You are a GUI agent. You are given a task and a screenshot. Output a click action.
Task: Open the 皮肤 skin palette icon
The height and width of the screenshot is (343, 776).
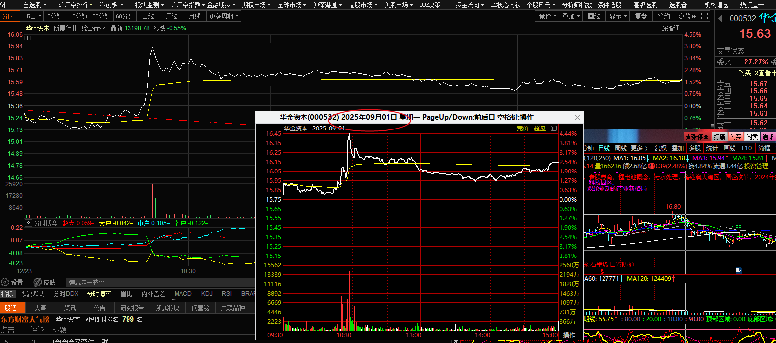click(38, 282)
